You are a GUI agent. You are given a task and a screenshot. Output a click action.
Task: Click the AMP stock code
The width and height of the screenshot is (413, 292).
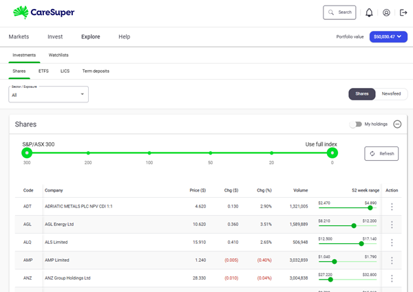pyautogui.click(x=28, y=260)
